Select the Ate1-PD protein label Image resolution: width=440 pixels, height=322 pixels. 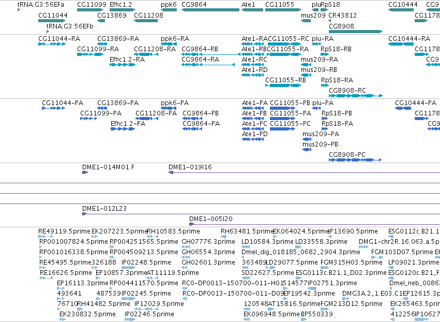coord(255,134)
